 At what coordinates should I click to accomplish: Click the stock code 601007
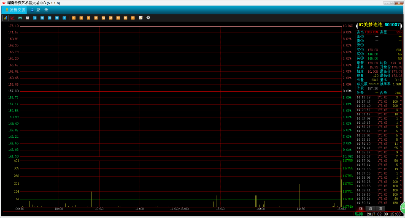pos(392,25)
